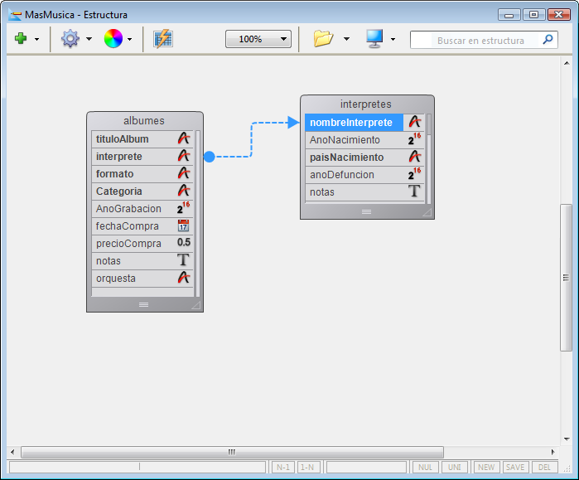
Task: Click the green plus add icon
Action: point(21,39)
